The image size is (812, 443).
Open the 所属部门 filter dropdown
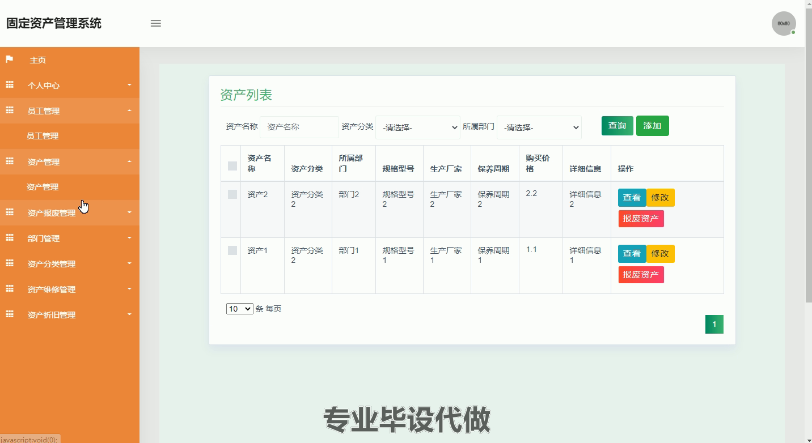pos(539,127)
